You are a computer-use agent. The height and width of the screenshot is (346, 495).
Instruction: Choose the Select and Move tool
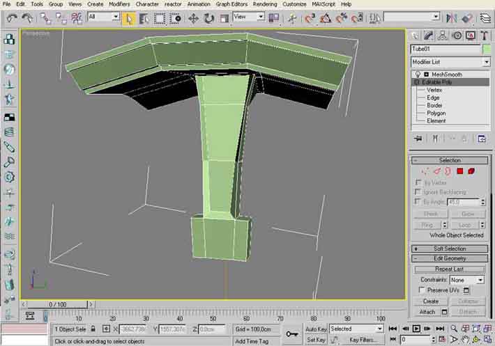[193, 17]
